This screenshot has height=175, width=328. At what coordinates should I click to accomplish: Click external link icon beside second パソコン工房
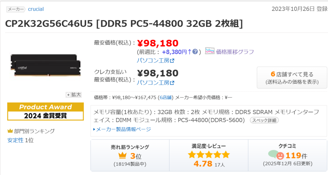click(x=172, y=83)
